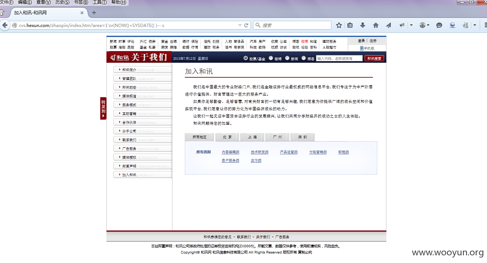Screen dimensions: 487x263
Task: Open the 媒体授权 sidebar item
Action: [x=143, y=157]
